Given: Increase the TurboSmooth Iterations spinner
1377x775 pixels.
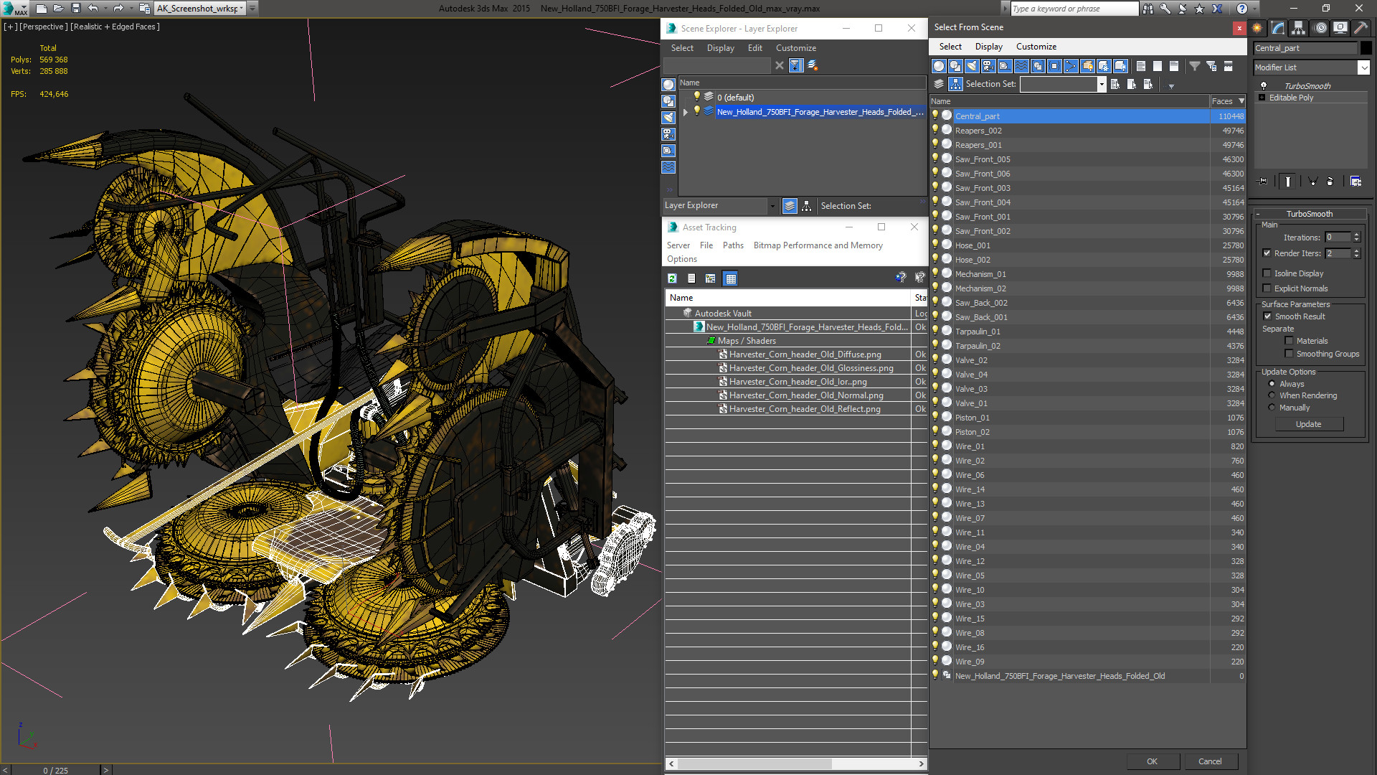Looking at the screenshot, I should tap(1356, 235).
